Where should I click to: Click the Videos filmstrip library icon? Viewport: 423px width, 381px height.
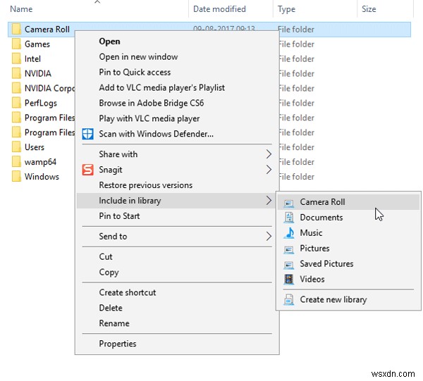289,279
